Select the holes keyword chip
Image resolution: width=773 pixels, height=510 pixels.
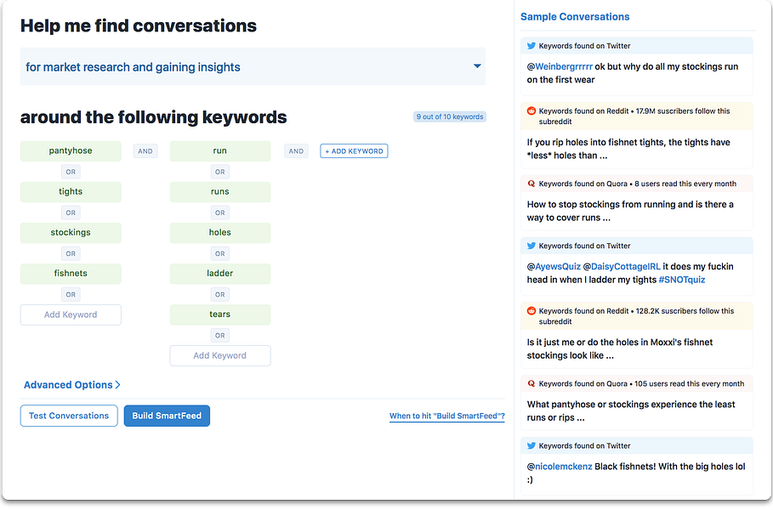point(220,233)
